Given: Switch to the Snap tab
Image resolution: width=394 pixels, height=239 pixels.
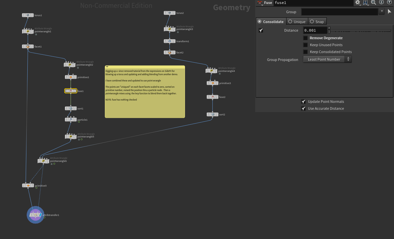Looking at the screenshot, I should (317, 22).
